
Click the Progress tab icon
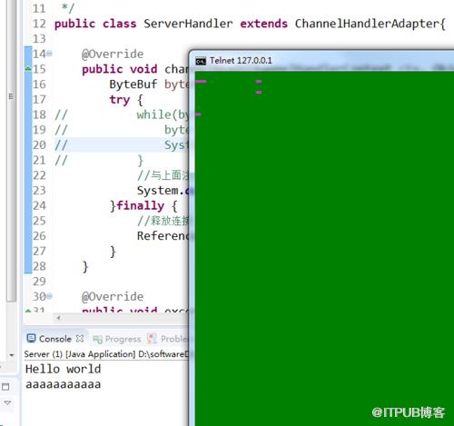pos(97,340)
